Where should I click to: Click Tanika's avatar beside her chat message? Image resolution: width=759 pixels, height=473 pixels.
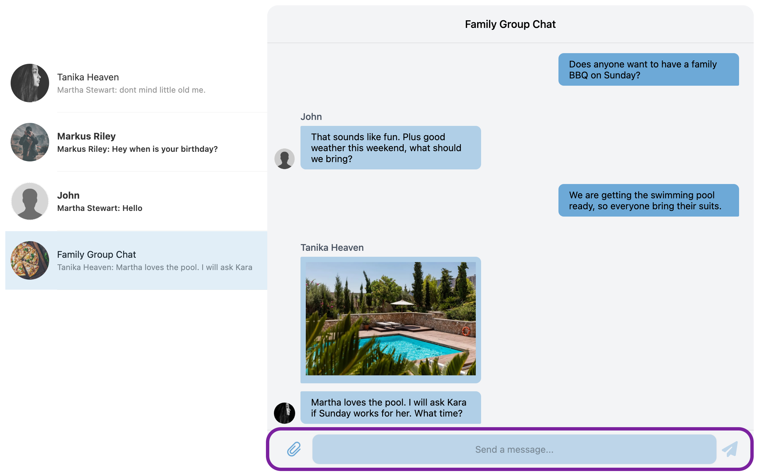coord(285,413)
